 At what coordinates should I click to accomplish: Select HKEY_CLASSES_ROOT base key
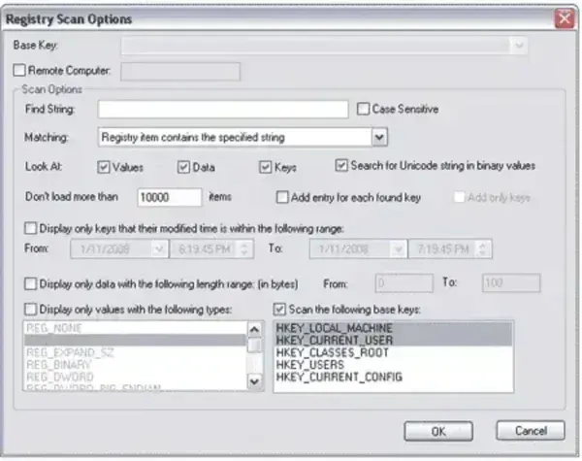(394, 352)
